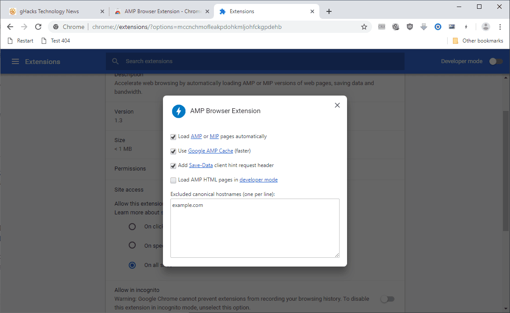This screenshot has width=510, height=313.
Task: Open the Save-Data link
Action: pos(201,165)
